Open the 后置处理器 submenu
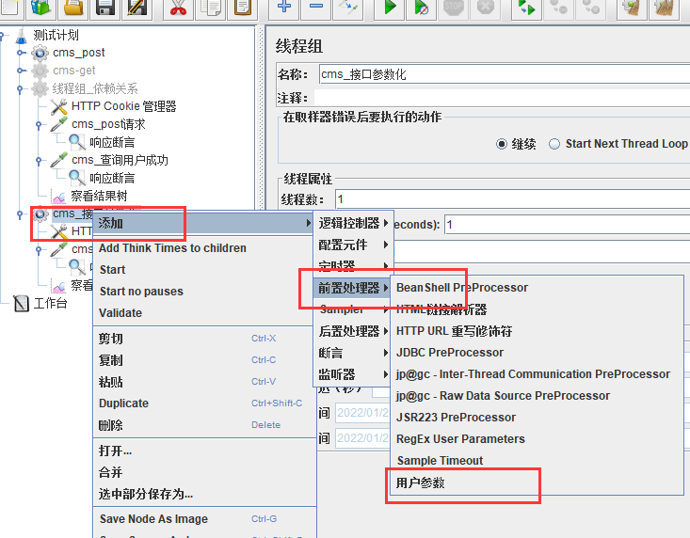The height and width of the screenshot is (538, 690). pos(353,331)
